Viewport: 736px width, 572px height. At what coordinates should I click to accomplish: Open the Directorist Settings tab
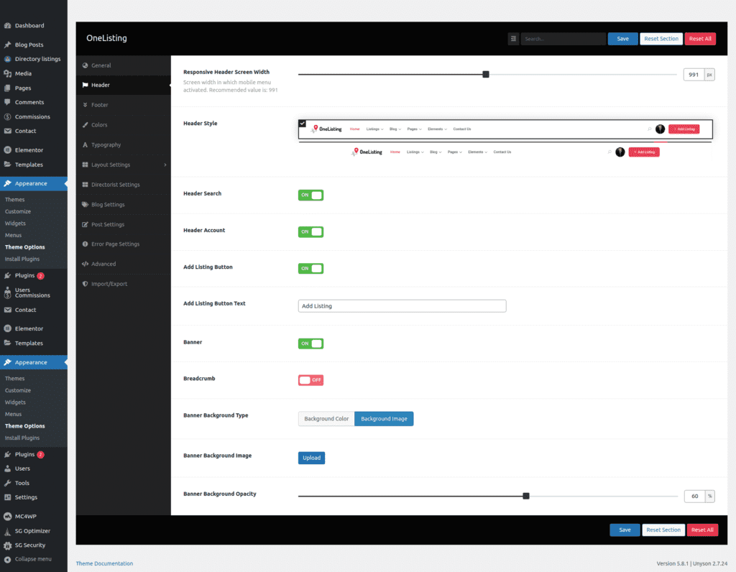(x=115, y=185)
